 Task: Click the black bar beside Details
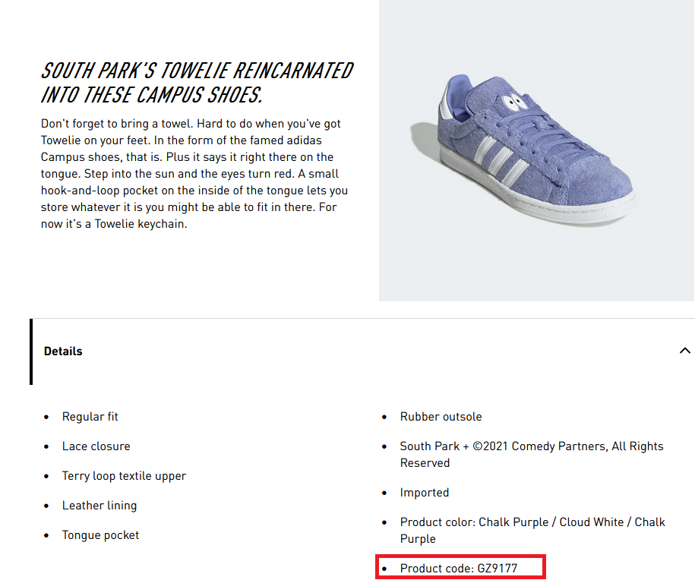[31, 351]
